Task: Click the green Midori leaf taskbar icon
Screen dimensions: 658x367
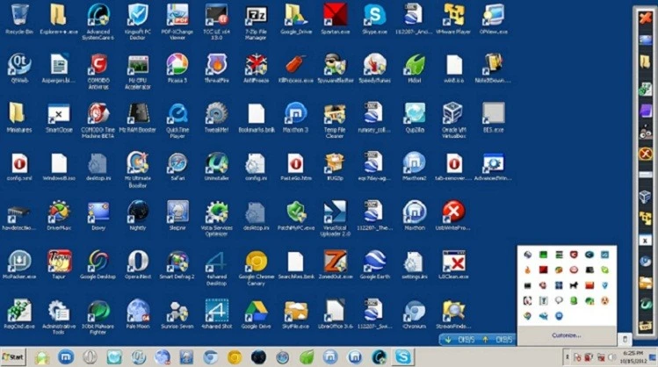Action: tap(307, 357)
